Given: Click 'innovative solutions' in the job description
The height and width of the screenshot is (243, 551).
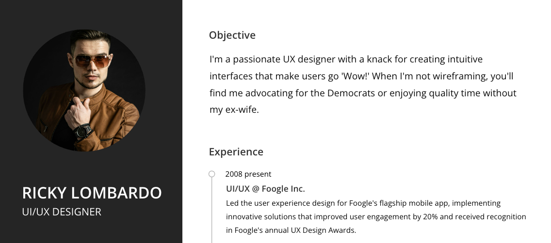Looking at the screenshot, I should pos(261,217).
